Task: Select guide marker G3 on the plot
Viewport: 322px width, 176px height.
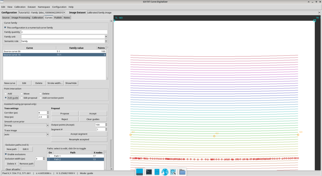Action: 298,135
